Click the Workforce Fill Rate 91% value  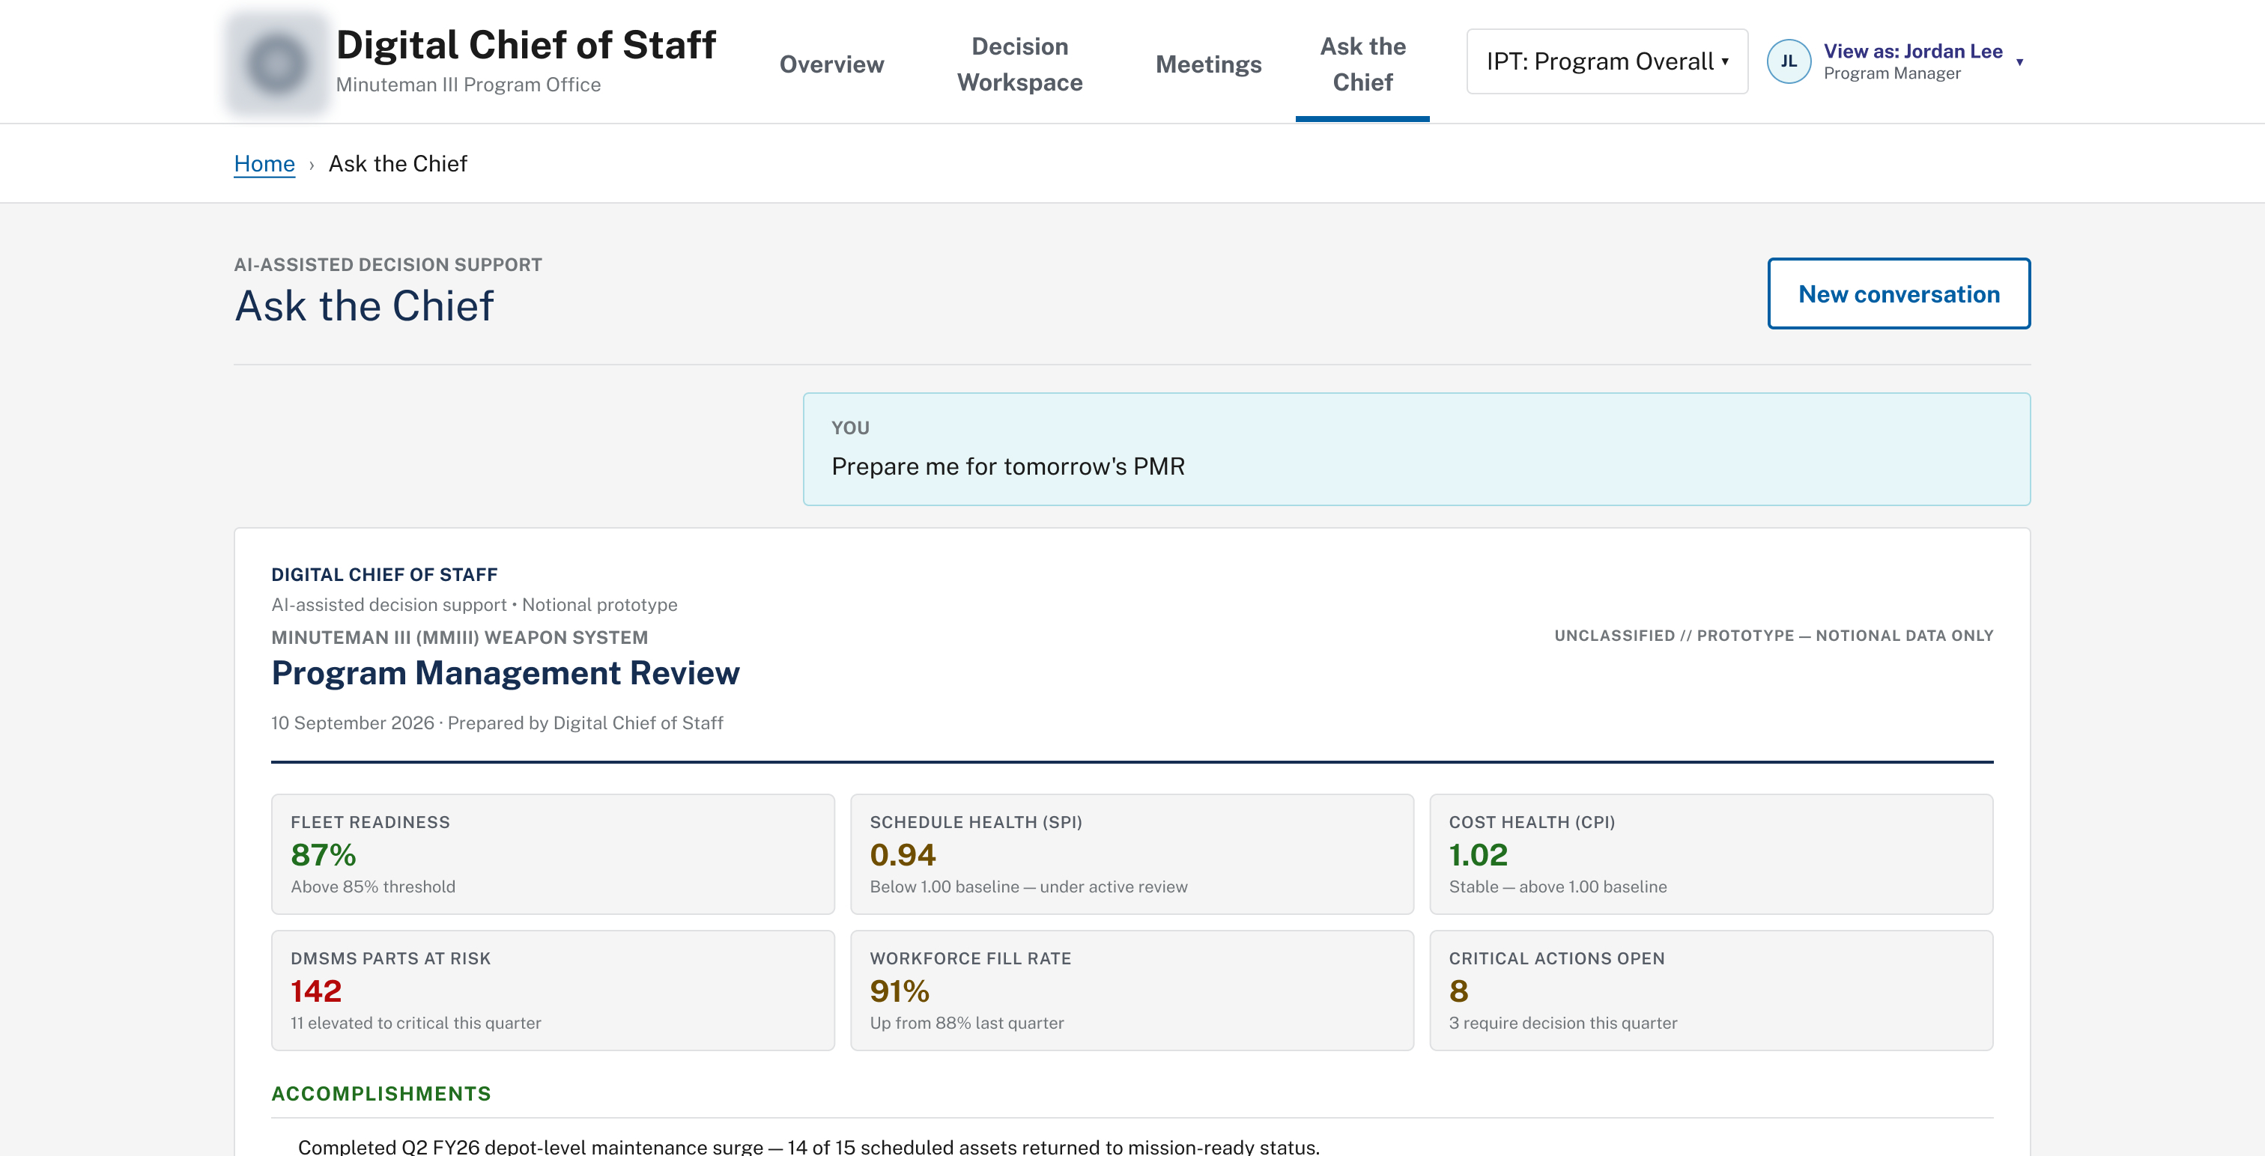900,991
